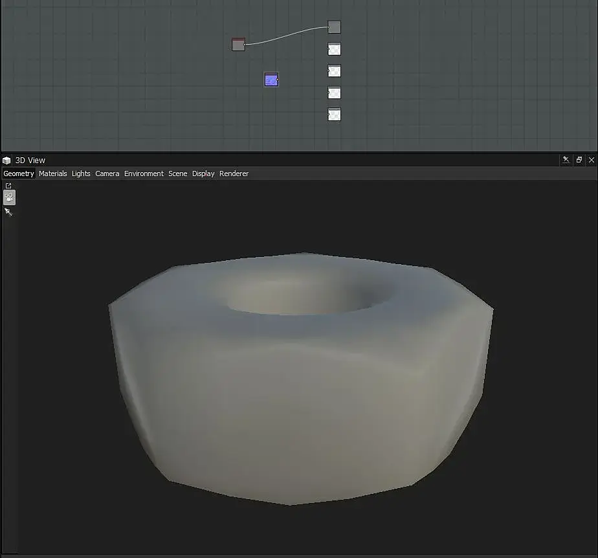Open the Renderer menu
The image size is (598, 558).
tap(234, 173)
